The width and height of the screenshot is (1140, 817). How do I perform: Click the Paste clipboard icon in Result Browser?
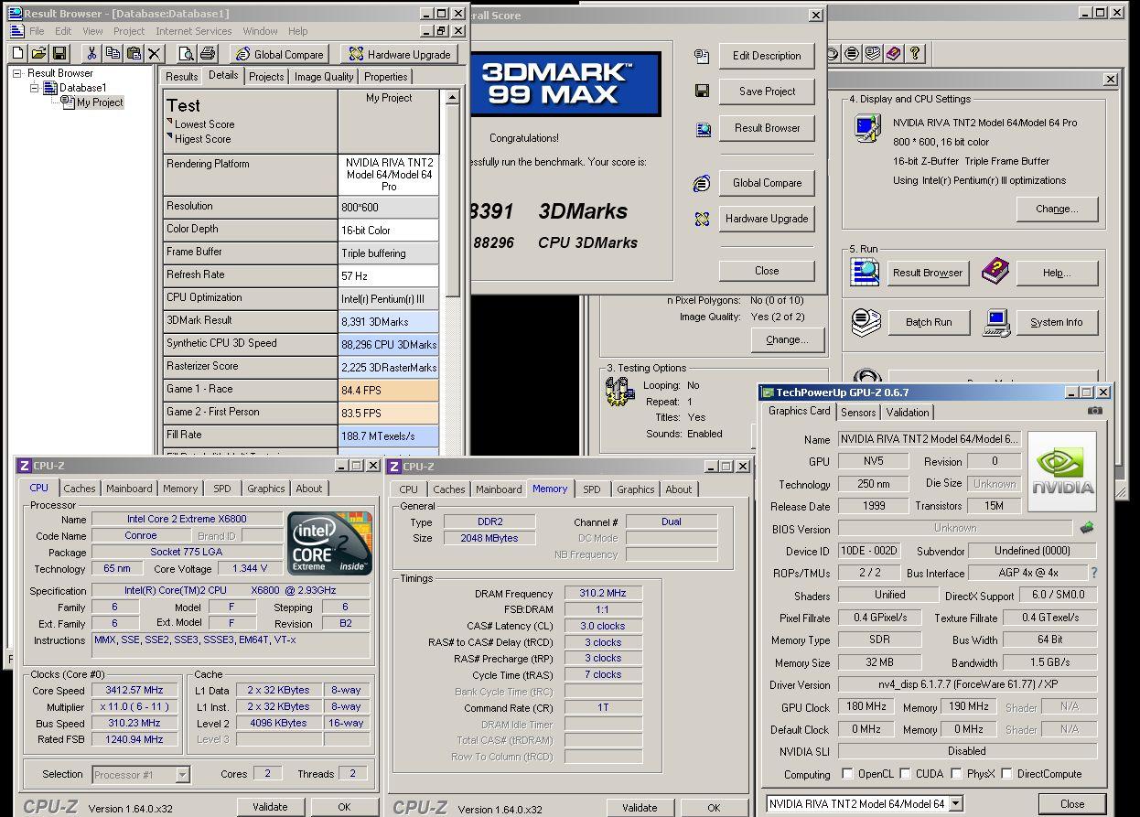[x=134, y=54]
